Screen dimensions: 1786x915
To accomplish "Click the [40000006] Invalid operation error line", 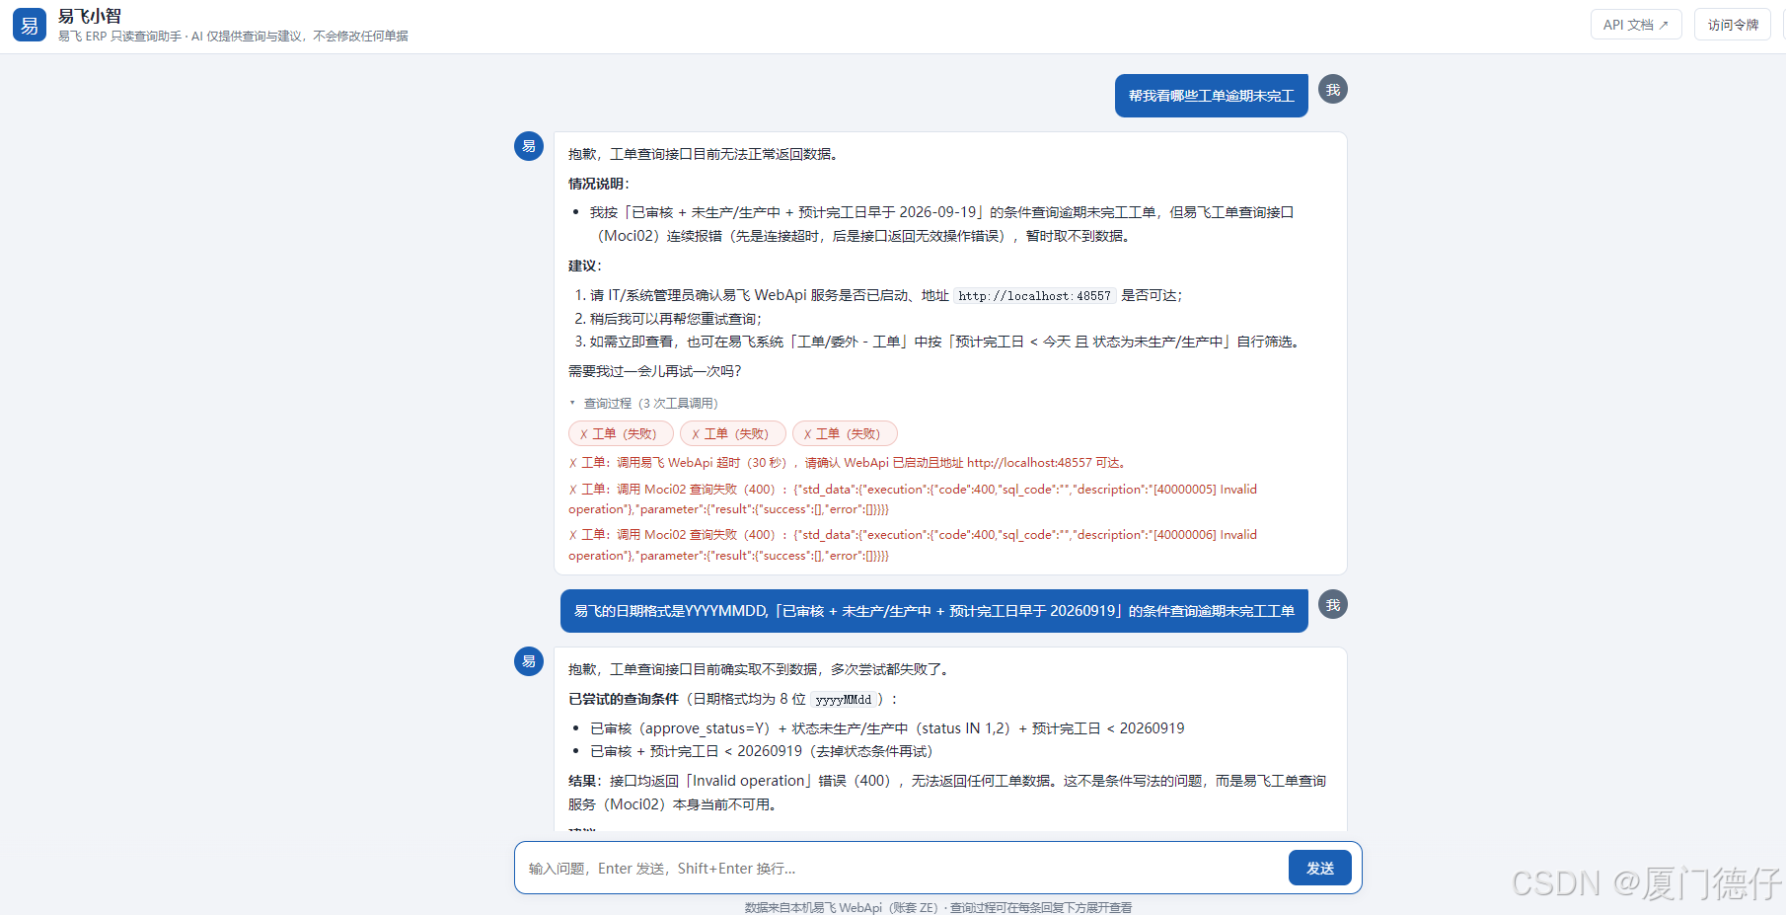I will (x=913, y=545).
